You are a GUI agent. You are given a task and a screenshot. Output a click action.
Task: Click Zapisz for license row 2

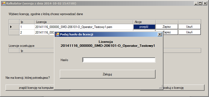click(x=170, y=32)
